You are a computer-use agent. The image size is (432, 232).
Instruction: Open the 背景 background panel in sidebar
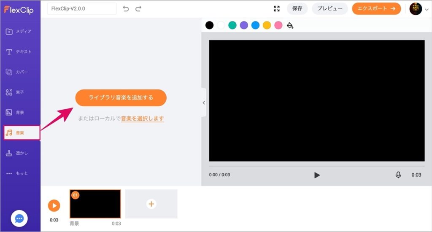pyautogui.click(x=15, y=113)
